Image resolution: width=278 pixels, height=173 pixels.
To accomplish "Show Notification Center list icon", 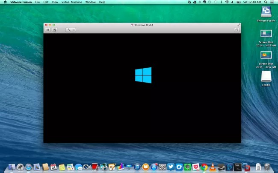I will (272, 2).
